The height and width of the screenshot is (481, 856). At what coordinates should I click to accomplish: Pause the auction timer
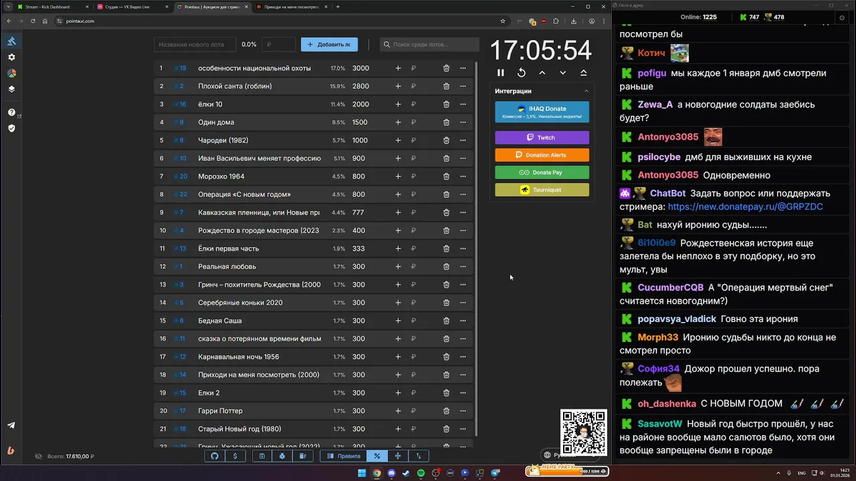click(500, 73)
